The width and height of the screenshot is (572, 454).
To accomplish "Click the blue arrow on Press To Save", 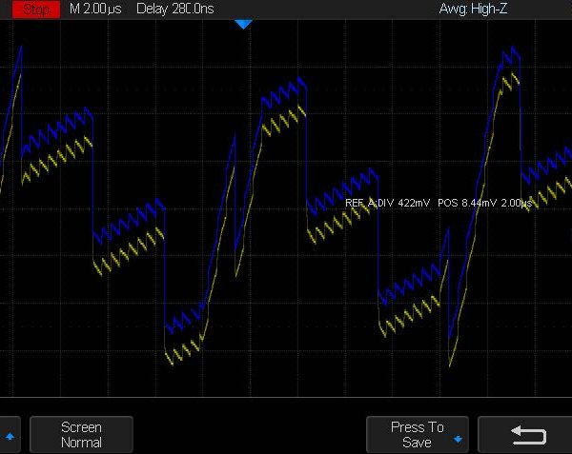I will pyautogui.click(x=459, y=440).
